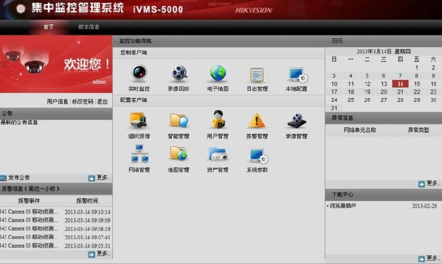Click the 网络单元名称 column header
This screenshot has width=442, height=264.
click(360, 130)
